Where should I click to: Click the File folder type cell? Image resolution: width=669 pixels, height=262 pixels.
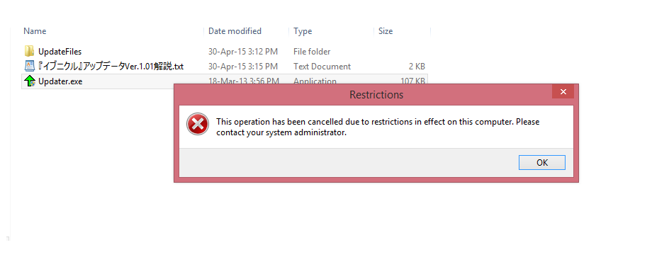pos(312,52)
